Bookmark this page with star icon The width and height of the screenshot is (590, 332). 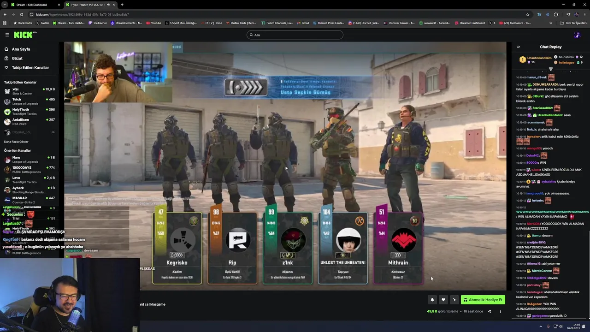[x=528, y=14]
